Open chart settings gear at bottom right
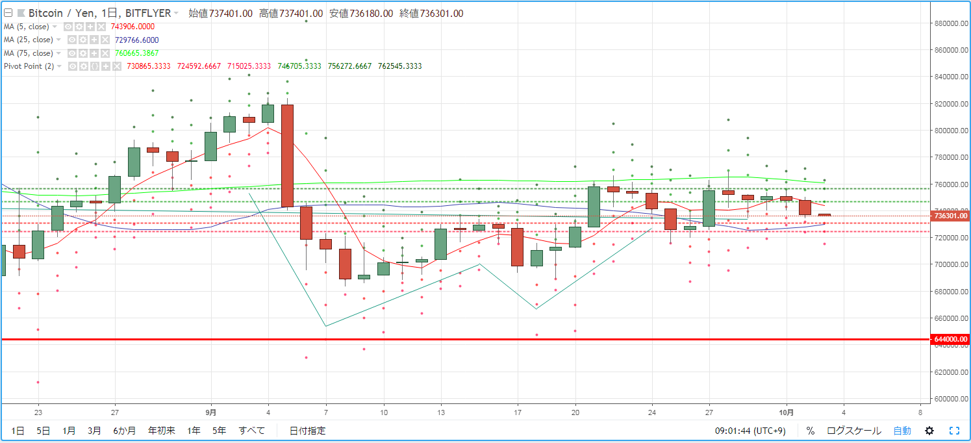This screenshot has height=443, width=971. pyautogui.click(x=929, y=431)
